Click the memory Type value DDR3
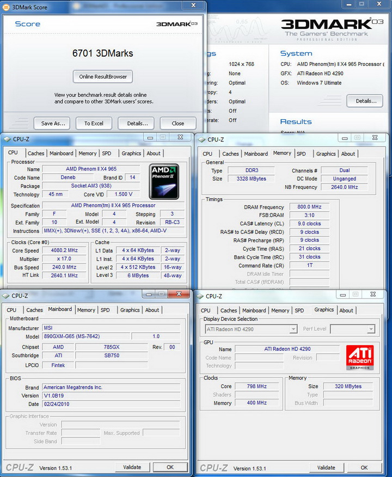The width and height of the screenshot is (392, 477). point(252,170)
